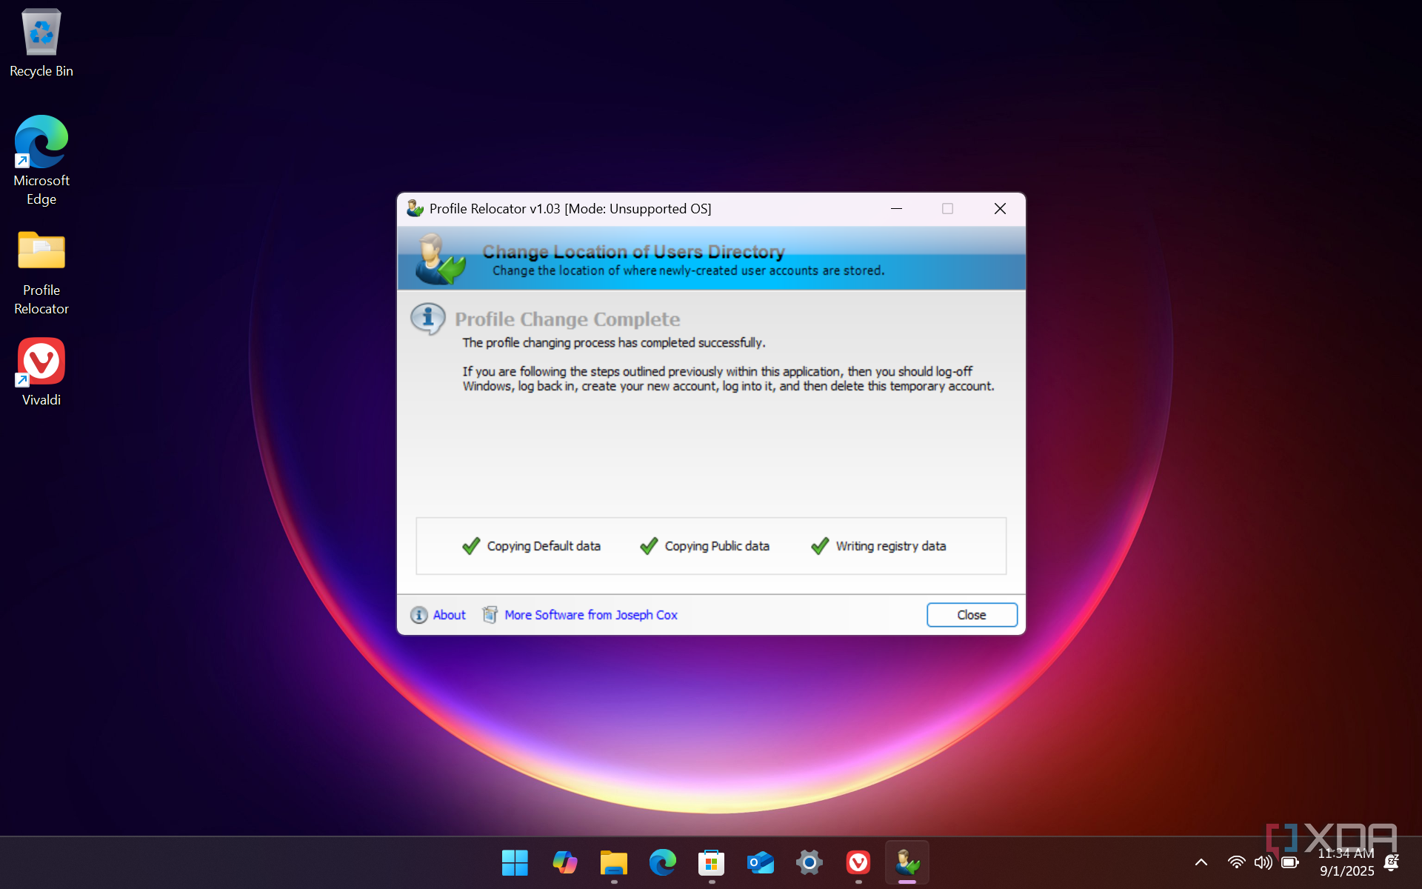1422x889 pixels.
Task: Click the Profile Relocator title bar icon
Action: (415, 209)
